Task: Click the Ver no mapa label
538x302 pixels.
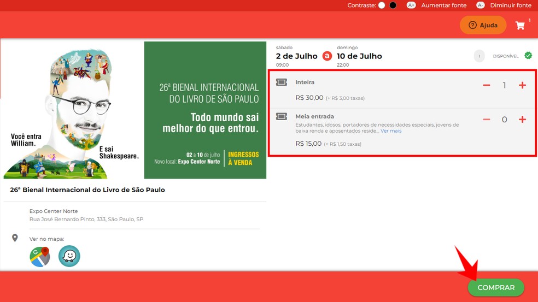Action: click(46, 239)
